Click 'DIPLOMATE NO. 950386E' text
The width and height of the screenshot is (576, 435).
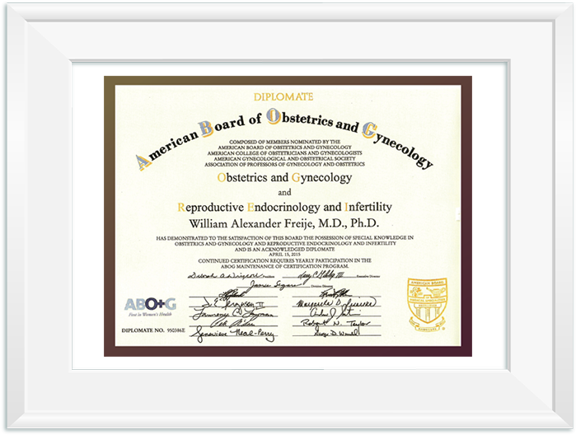pos(153,330)
